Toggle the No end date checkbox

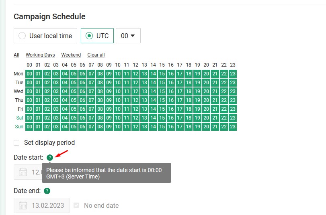point(76,205)
